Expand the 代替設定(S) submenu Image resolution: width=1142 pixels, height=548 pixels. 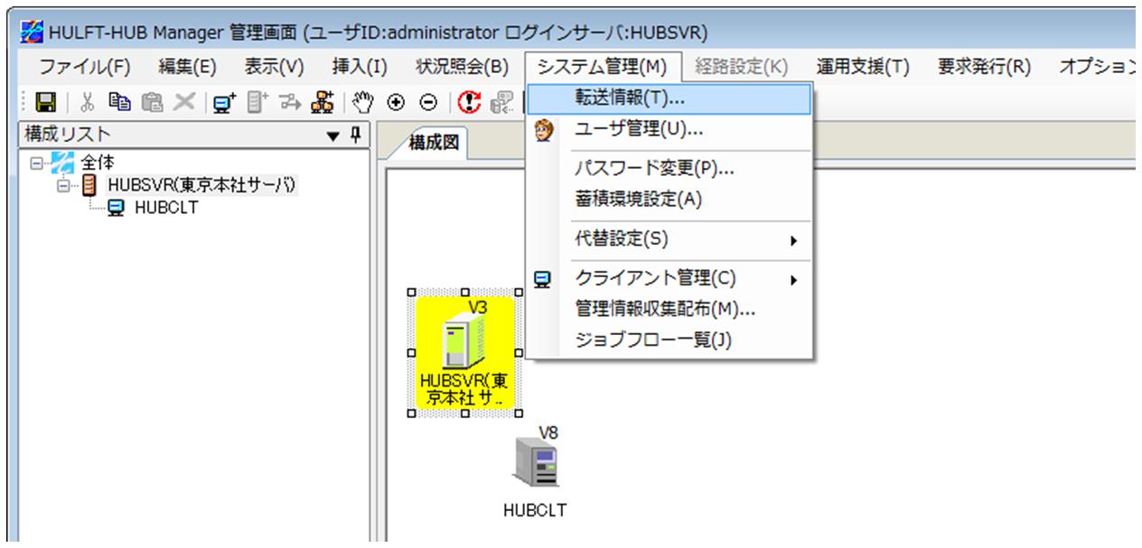[x=794, y=241]
